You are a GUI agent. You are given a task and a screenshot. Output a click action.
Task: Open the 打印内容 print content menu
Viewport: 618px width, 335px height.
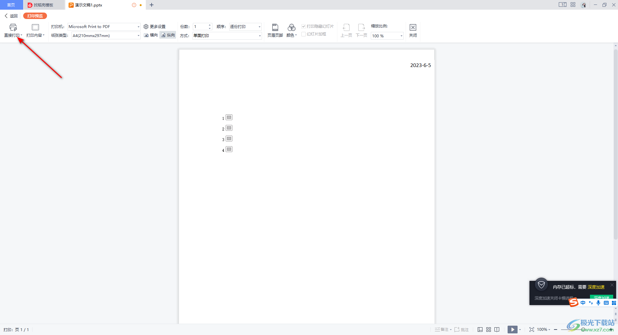[35, 31]
